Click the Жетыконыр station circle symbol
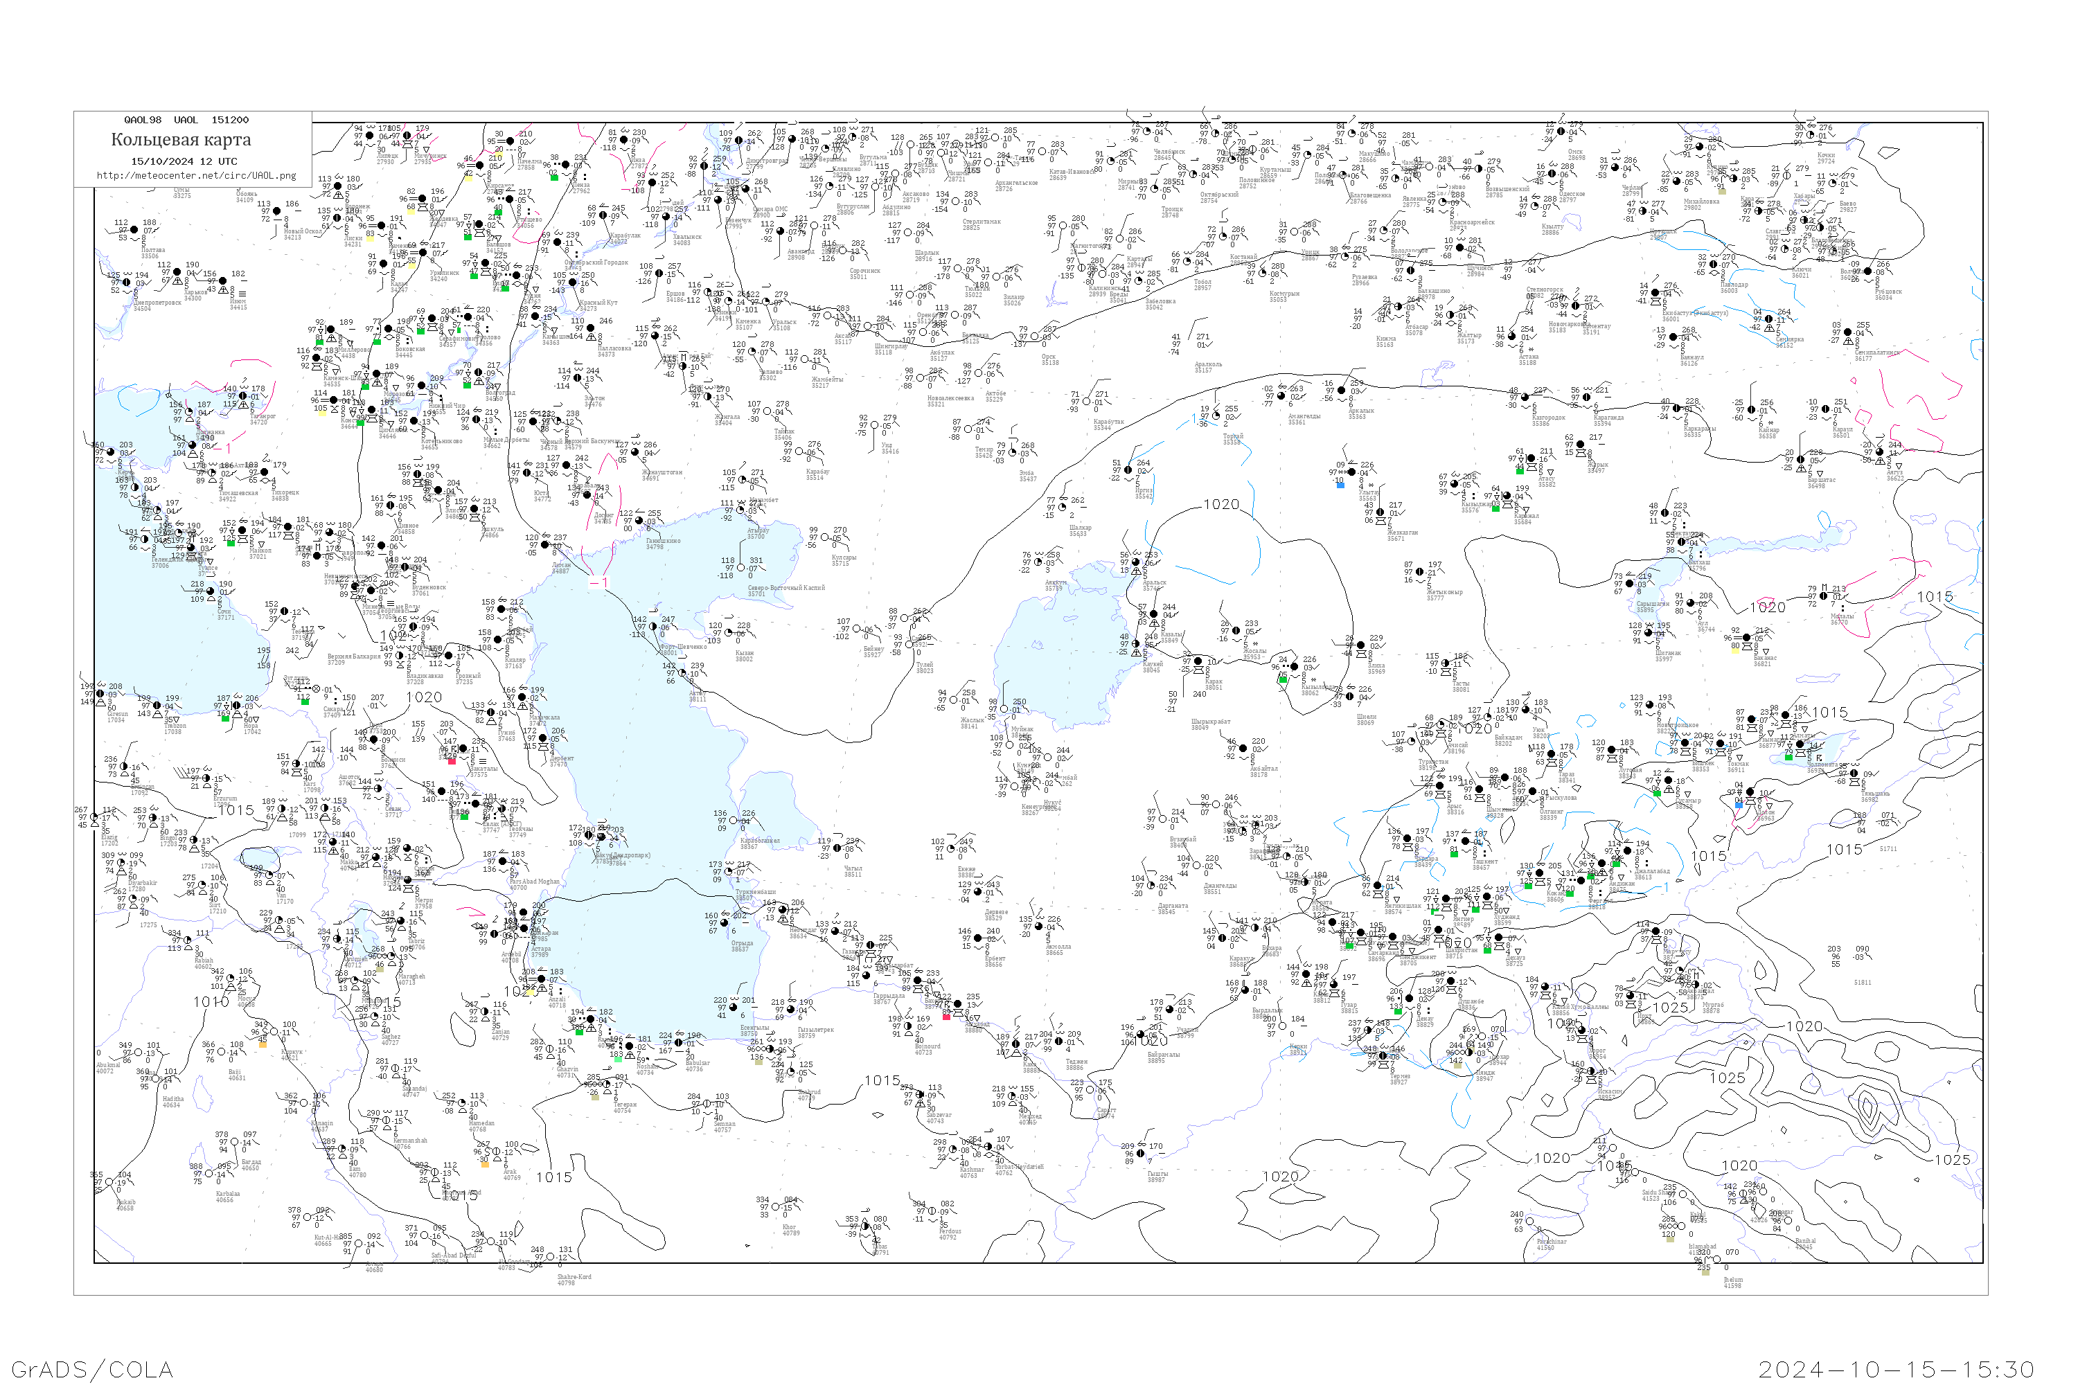The width and height of the screenshot is (2078, 1385). point(1421,573)
